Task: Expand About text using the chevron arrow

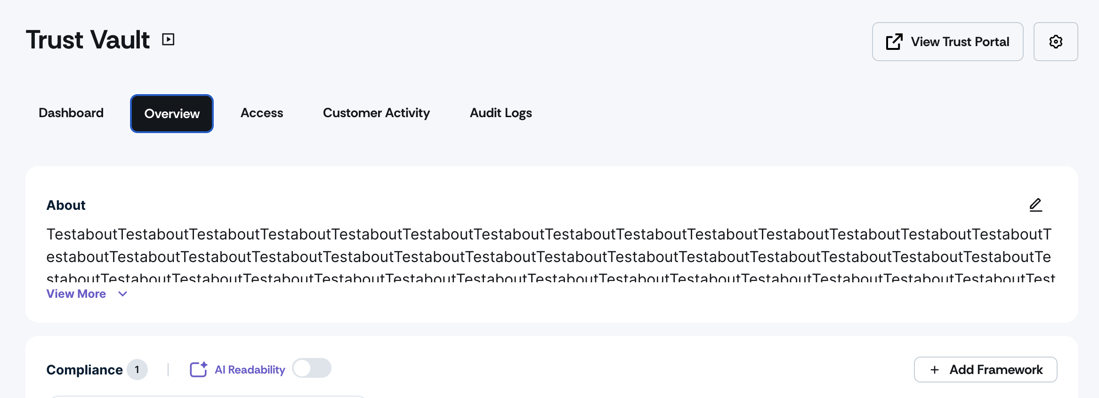Action: point(123,294)
